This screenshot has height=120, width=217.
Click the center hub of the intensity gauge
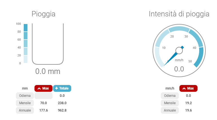click(179, 51)
